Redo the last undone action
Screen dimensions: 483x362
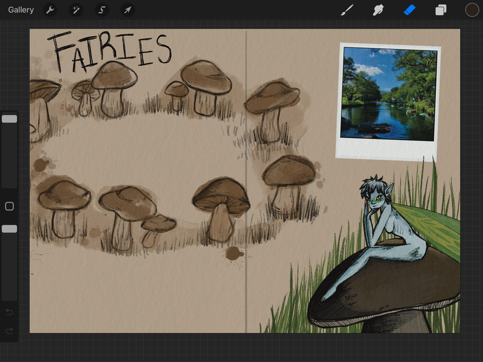point(9,330)
